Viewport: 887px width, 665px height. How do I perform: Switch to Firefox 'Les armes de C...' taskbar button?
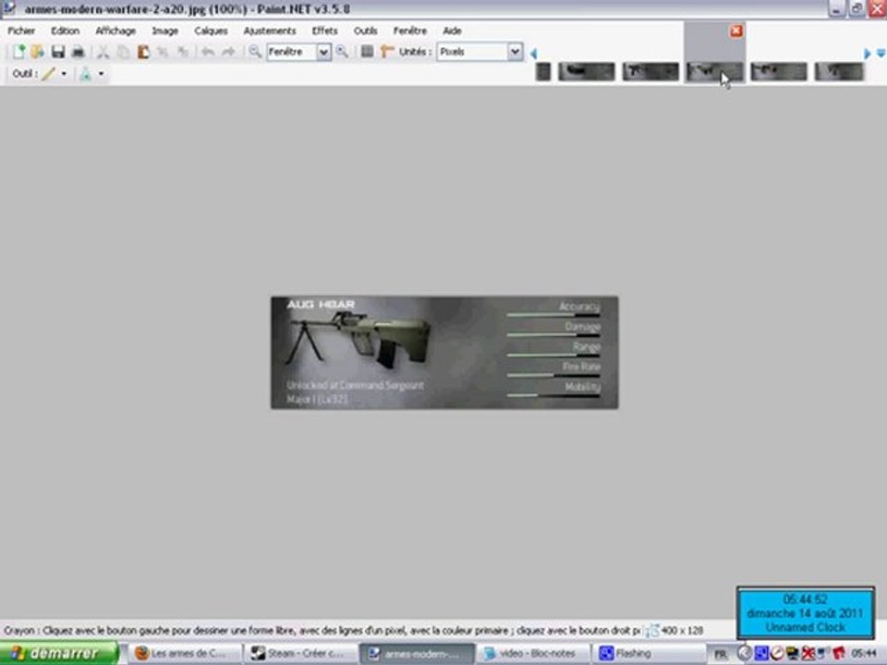click(x=185, y=653)
